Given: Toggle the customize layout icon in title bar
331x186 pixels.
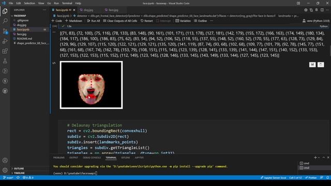Looking at the screenshot, I should [298, 3].
